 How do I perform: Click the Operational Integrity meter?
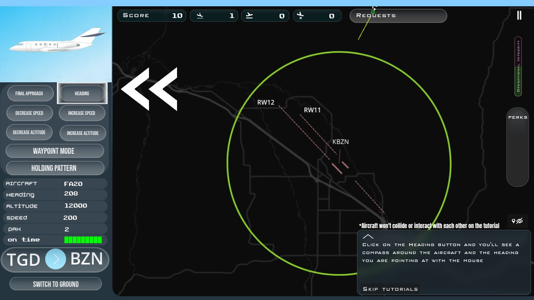(518, 66)
